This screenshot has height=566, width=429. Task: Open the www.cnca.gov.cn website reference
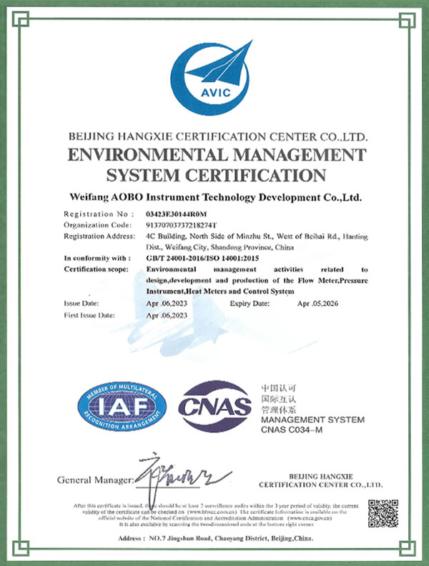309,518
